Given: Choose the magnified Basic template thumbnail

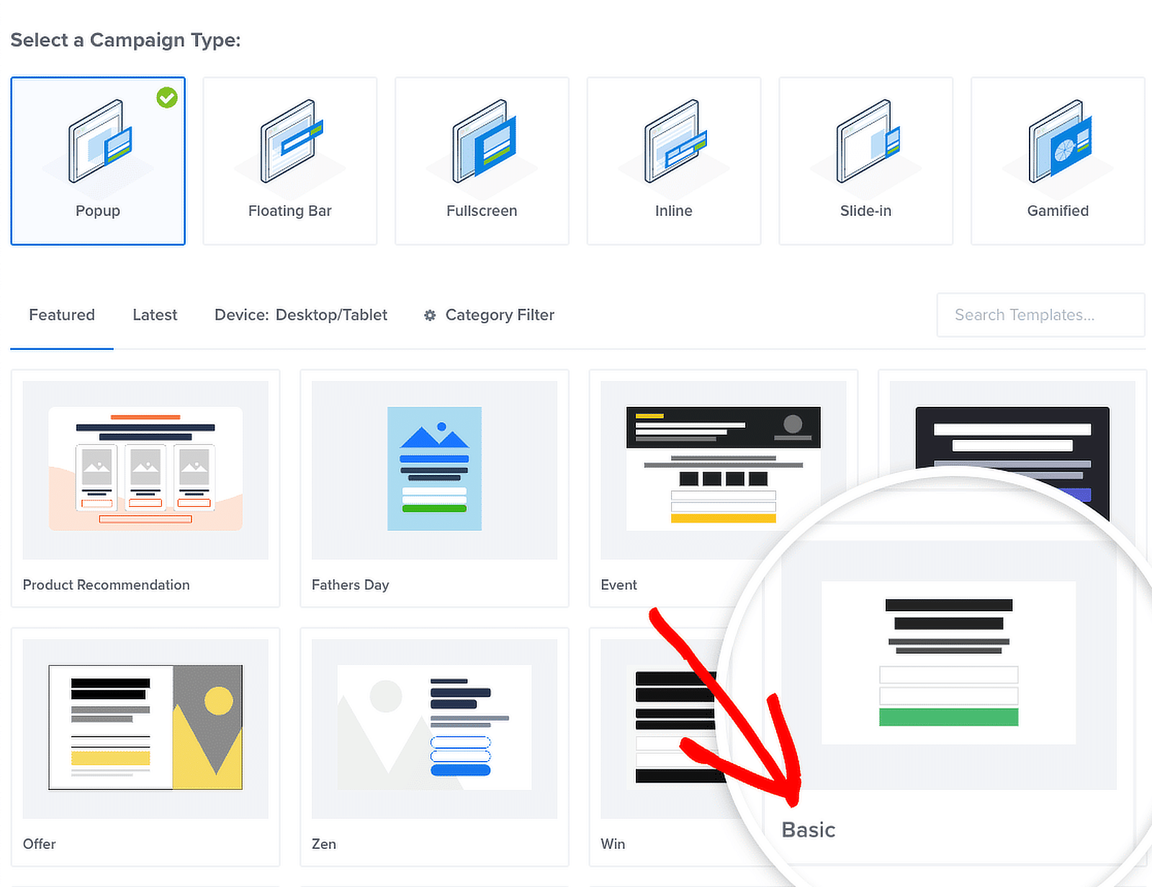Looking at the screenshot, I should (948, 664).
